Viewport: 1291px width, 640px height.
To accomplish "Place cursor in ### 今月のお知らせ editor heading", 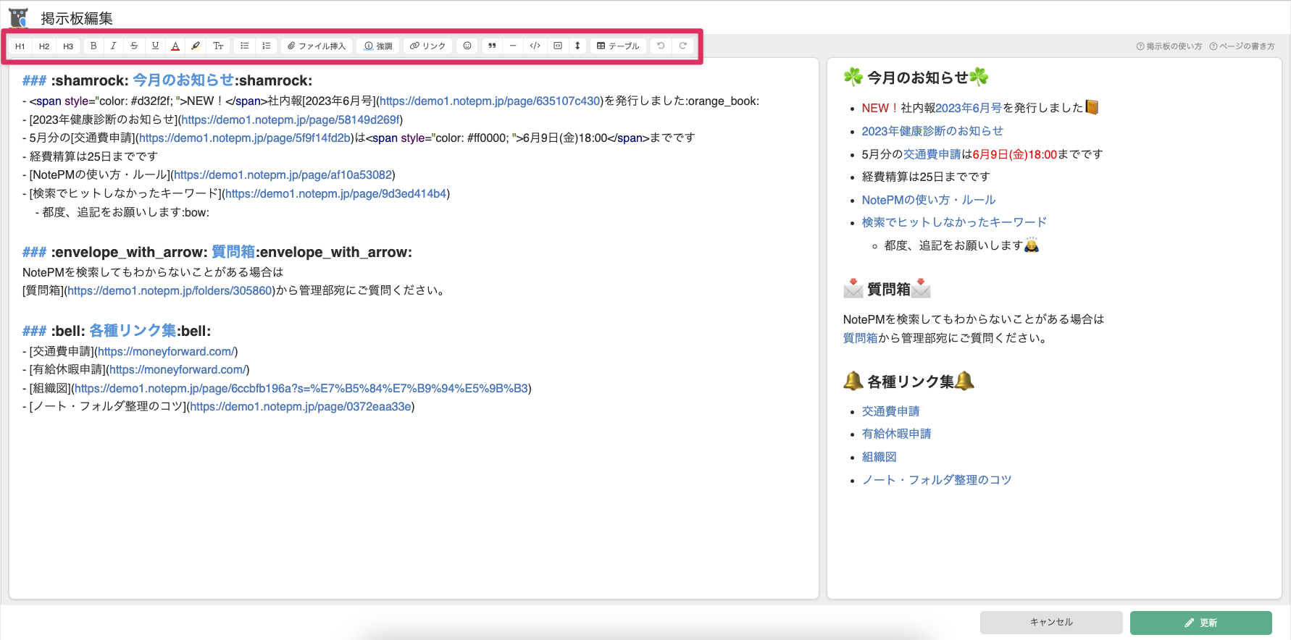I will coord(167,80).
